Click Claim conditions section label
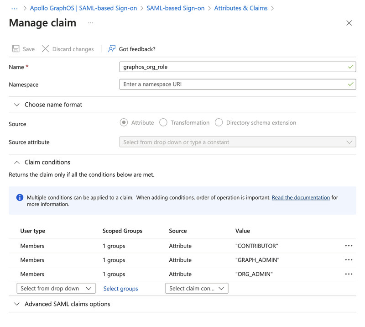This screenshot has height=327, width=365. 47,162
